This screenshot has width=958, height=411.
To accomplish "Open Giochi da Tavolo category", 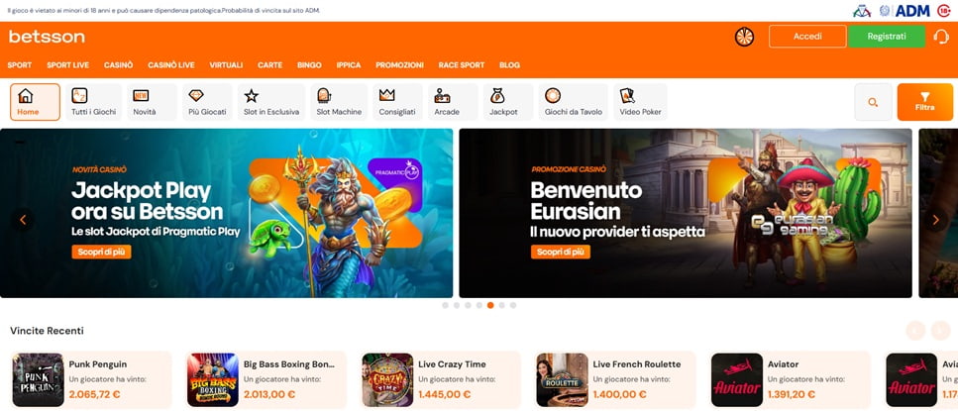I will click(573, 102).
